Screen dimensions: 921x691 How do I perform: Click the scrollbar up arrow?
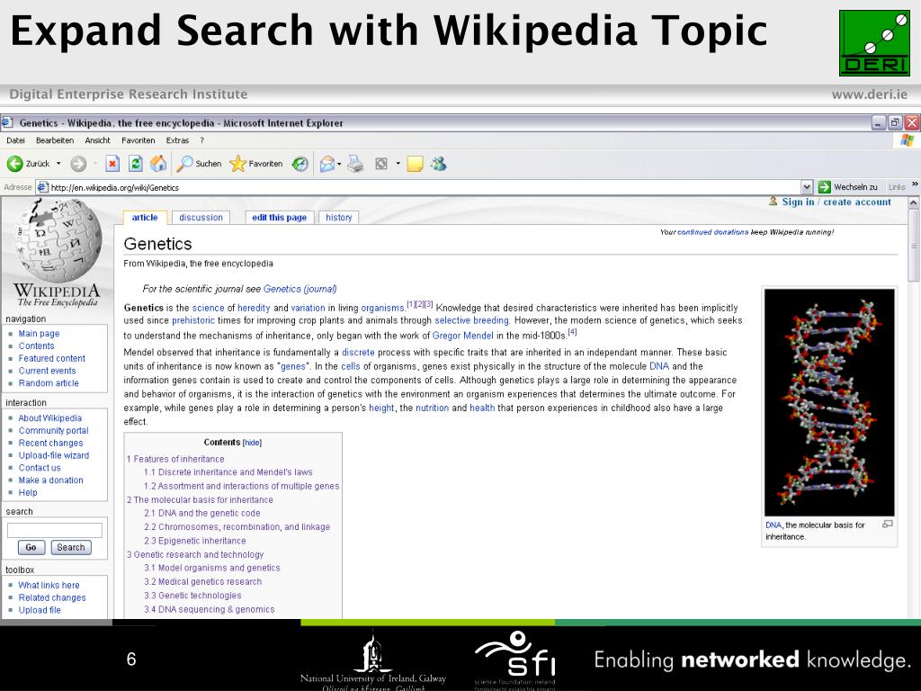(x=914, y=202)
